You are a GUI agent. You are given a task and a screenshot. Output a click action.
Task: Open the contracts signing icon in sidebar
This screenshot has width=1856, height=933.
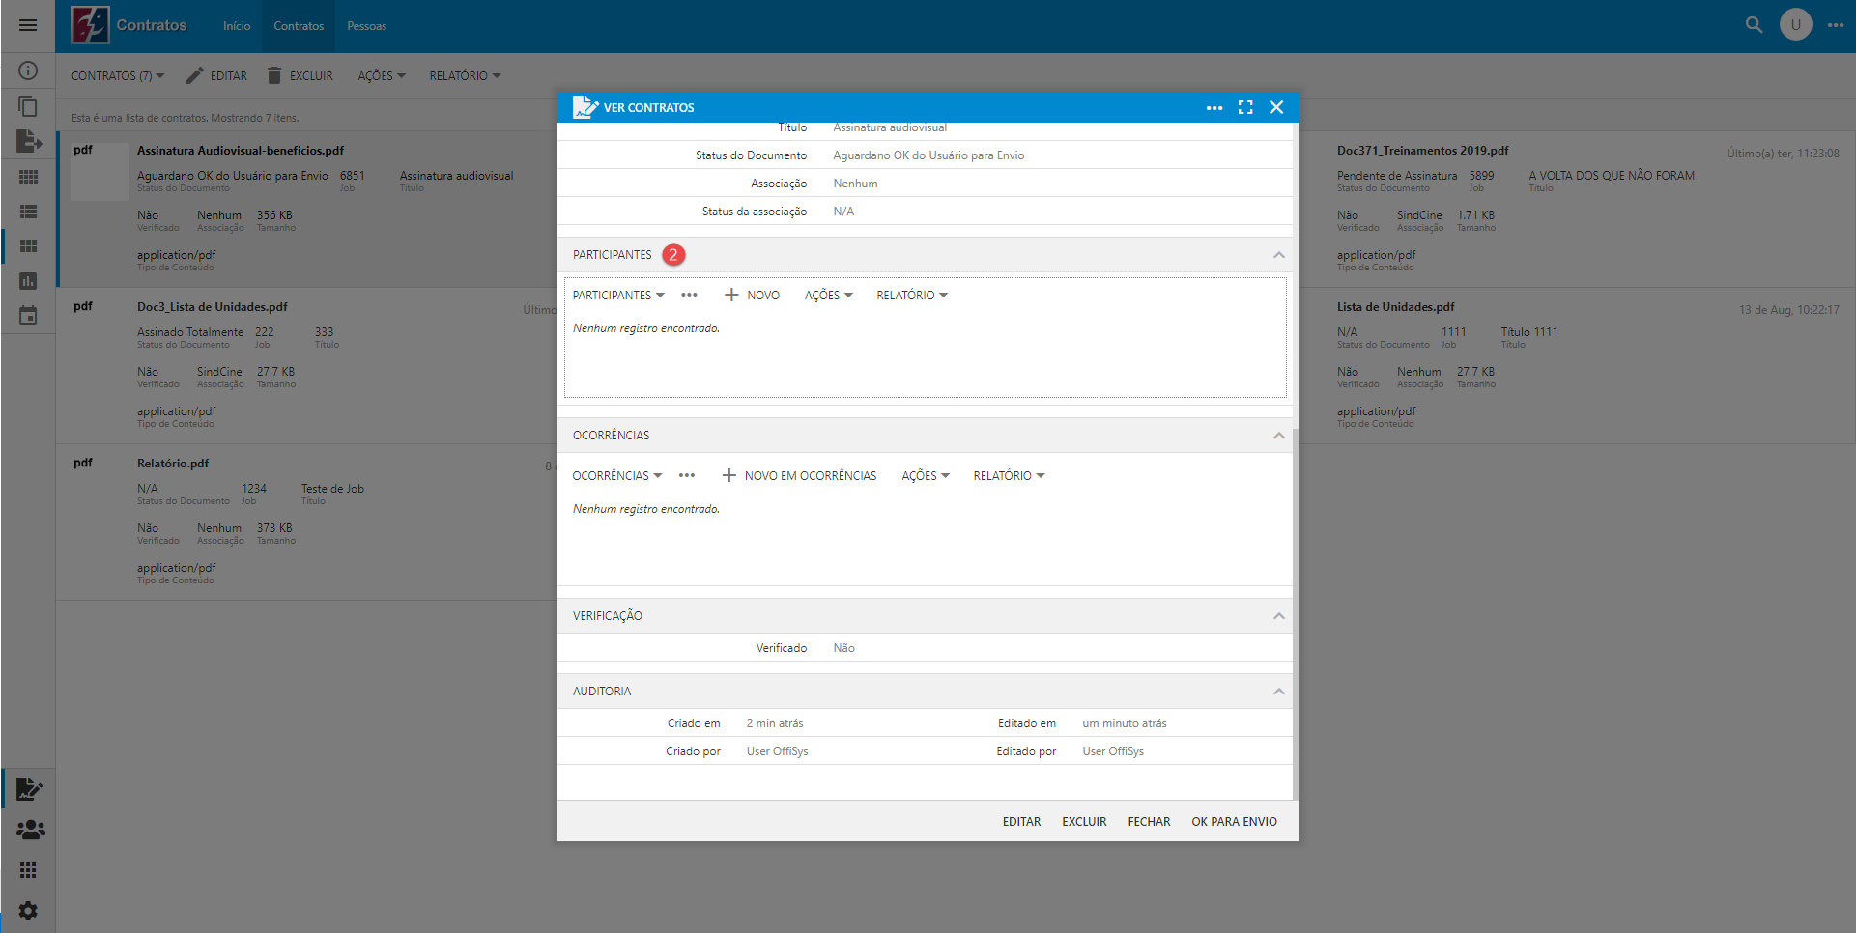29,789
